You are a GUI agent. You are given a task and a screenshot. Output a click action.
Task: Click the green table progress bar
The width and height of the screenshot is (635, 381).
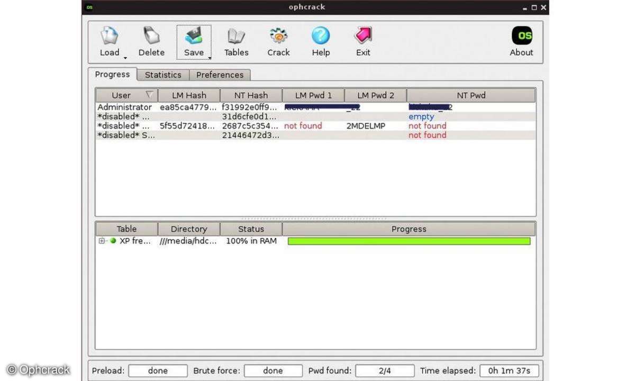409,241
